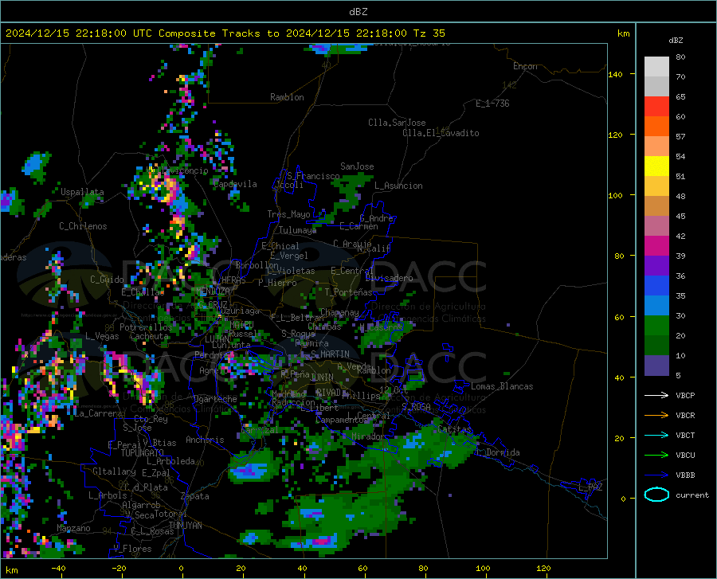
Task: Click the 140 km vertical axis tick
Action: pos(616,74)
